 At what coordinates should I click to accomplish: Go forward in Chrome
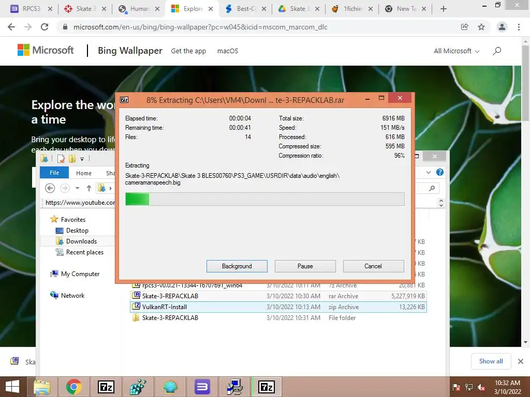(28, 27)
